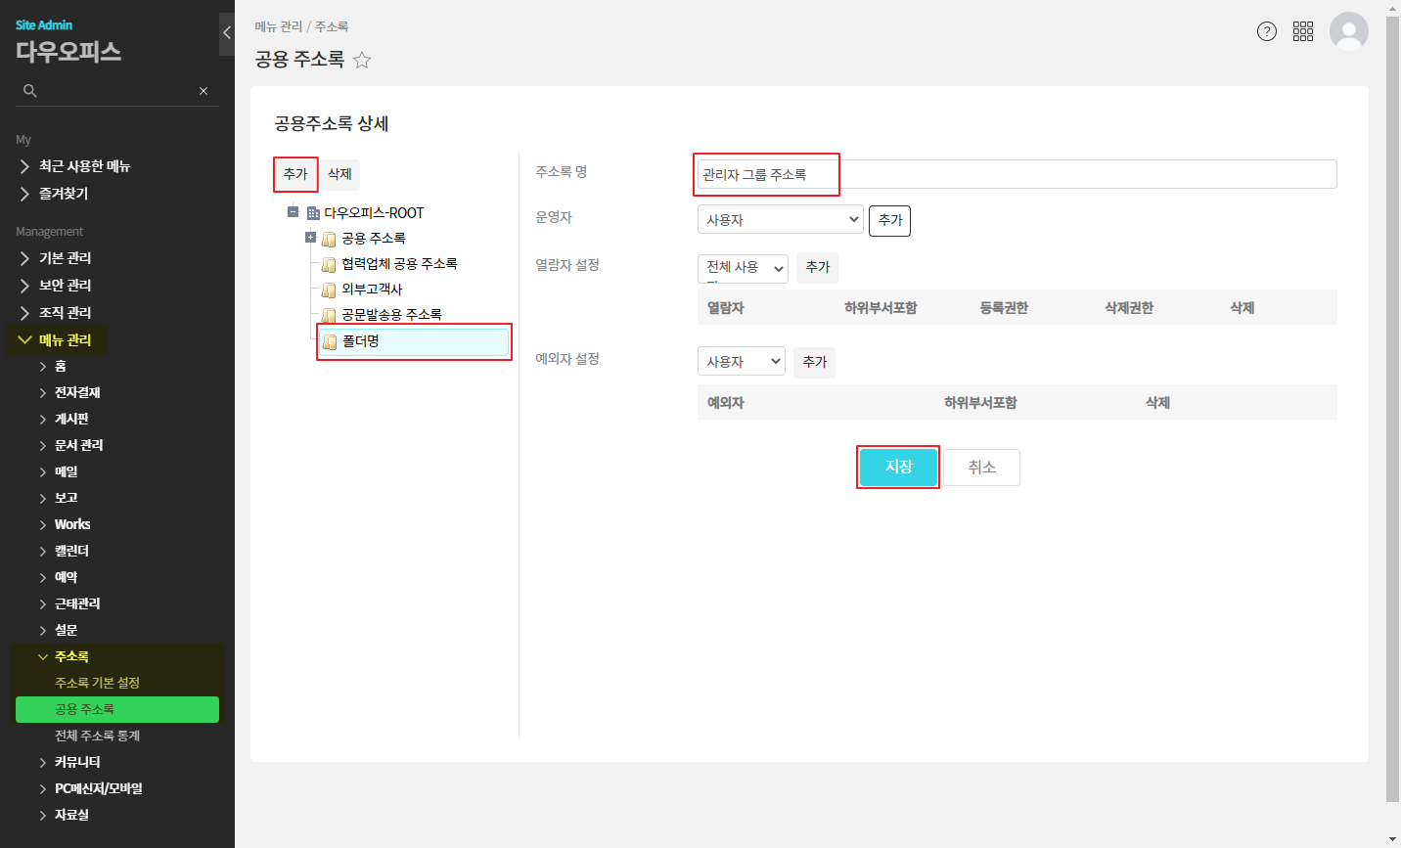Click the 취소 cancel button
Screen dimensions: 1401x848
tap(981, 468)
